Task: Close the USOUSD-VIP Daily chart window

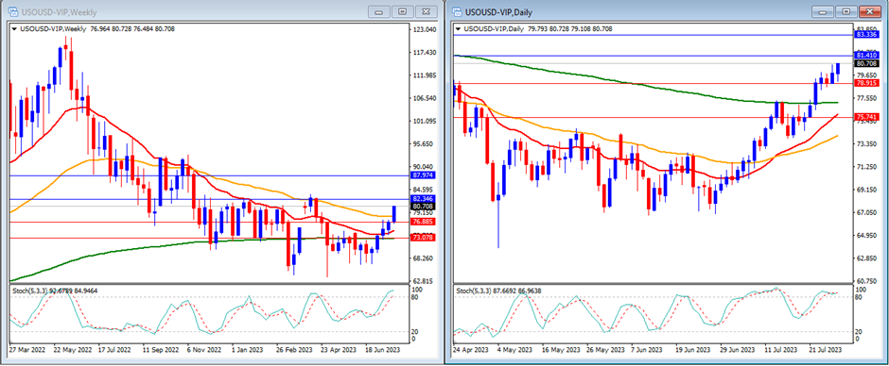Action: click(870, 12)
